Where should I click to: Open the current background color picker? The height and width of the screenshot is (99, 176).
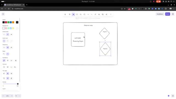[17, 28]
